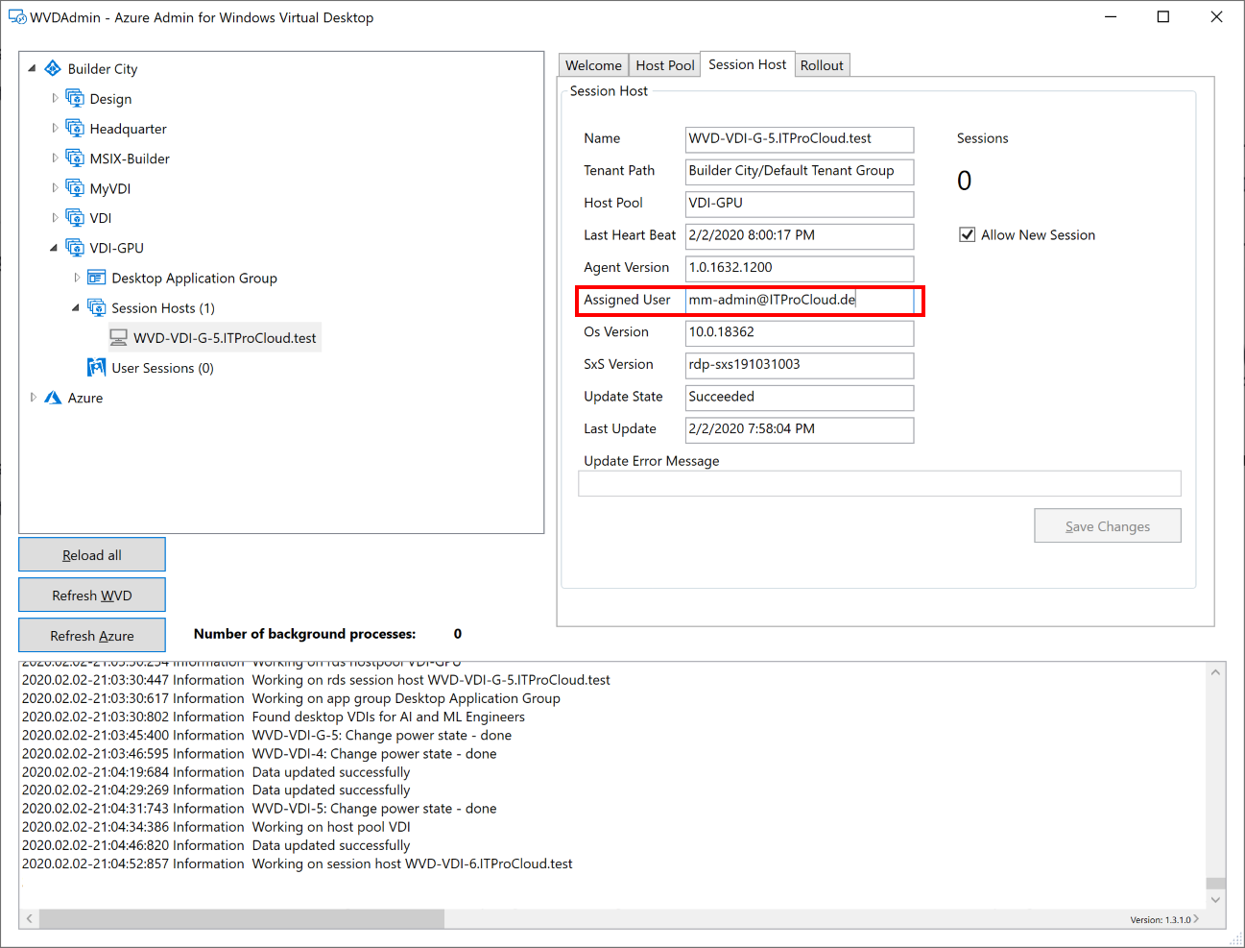This screenshot has height=948, width=1245.
Task: Click the Azure logo icon in tree
Action: pos(53,398)
